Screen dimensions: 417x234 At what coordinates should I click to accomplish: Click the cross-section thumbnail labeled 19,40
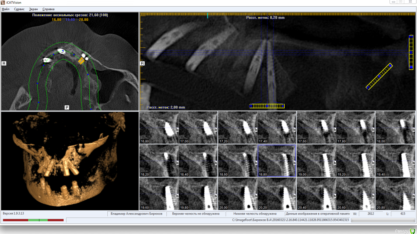(x=395, y=161)
